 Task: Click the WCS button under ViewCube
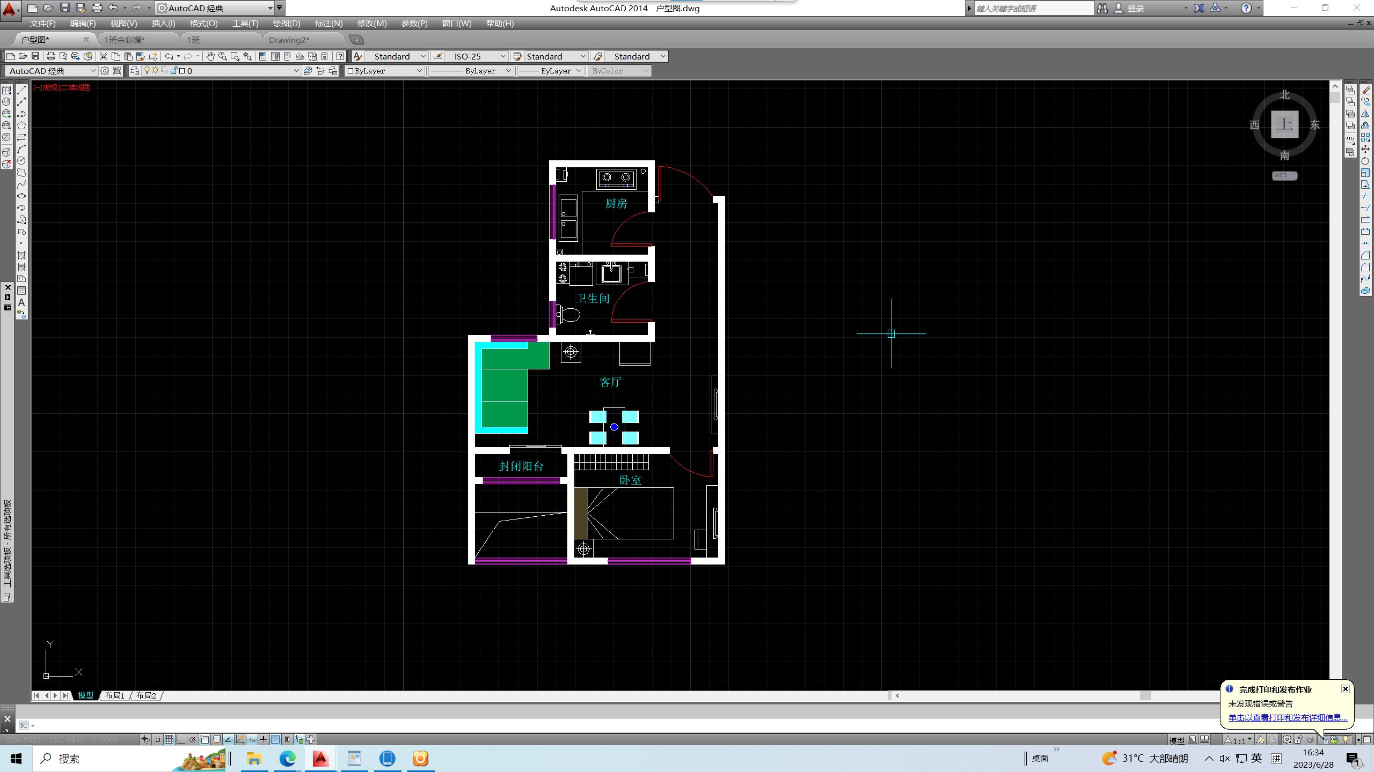coord(1284,175)
